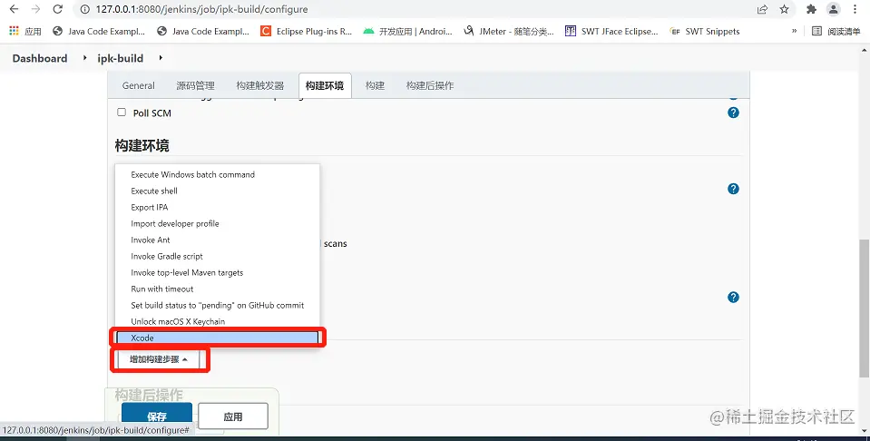Select Invoke top-level Maven targets

point(217,272)
